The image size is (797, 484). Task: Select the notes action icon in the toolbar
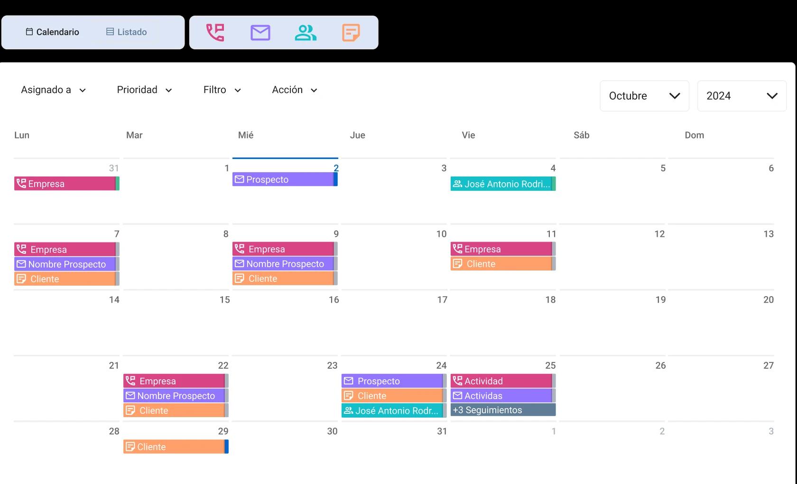click(x=351, y=32)
